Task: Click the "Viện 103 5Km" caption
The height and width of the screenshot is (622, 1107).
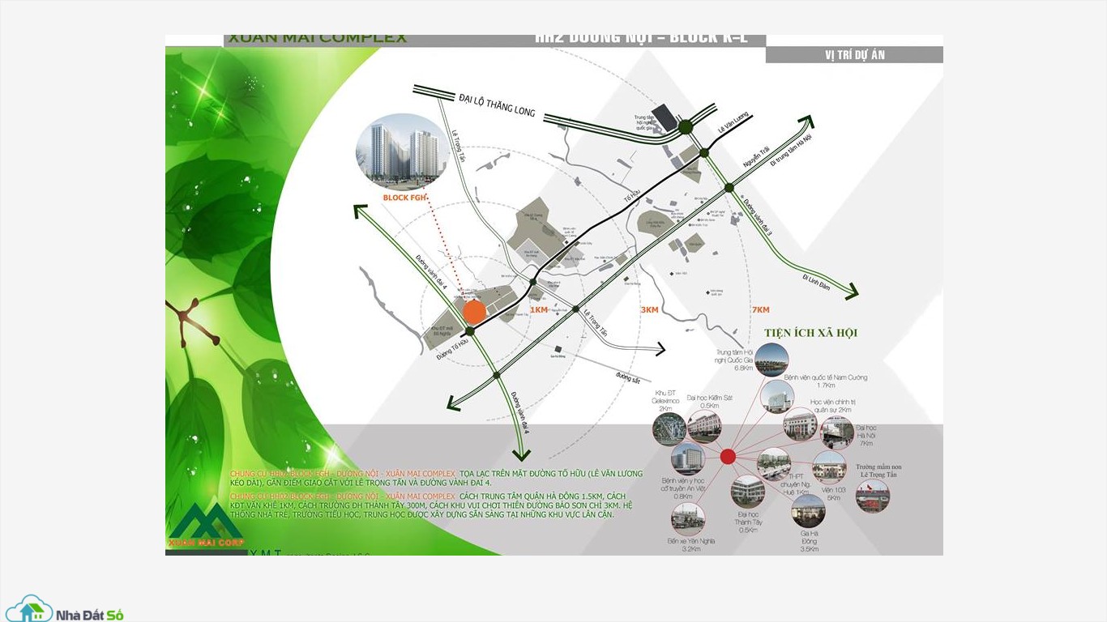Action: (834, 493)
